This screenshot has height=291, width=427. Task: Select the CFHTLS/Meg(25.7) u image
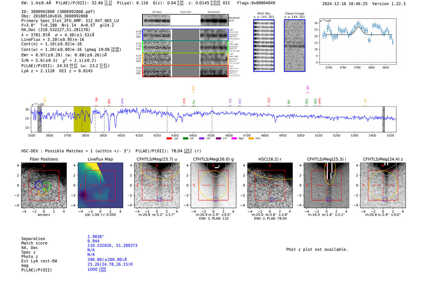[157, 185]
